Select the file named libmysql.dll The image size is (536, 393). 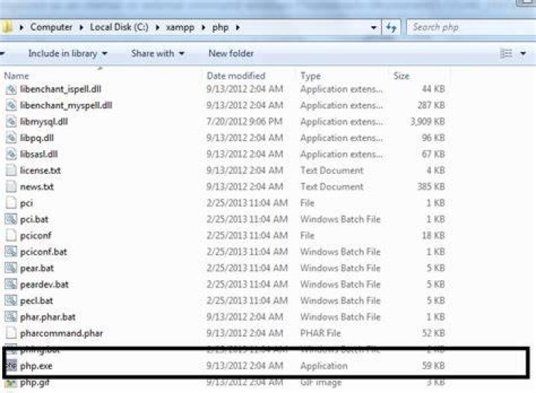point(44,122)
